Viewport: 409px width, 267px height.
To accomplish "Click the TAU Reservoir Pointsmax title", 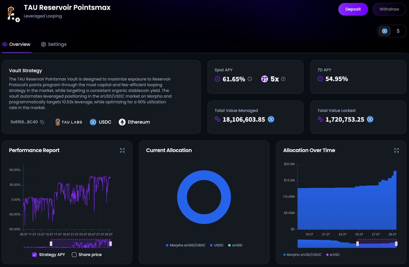I will click(67, 7).
